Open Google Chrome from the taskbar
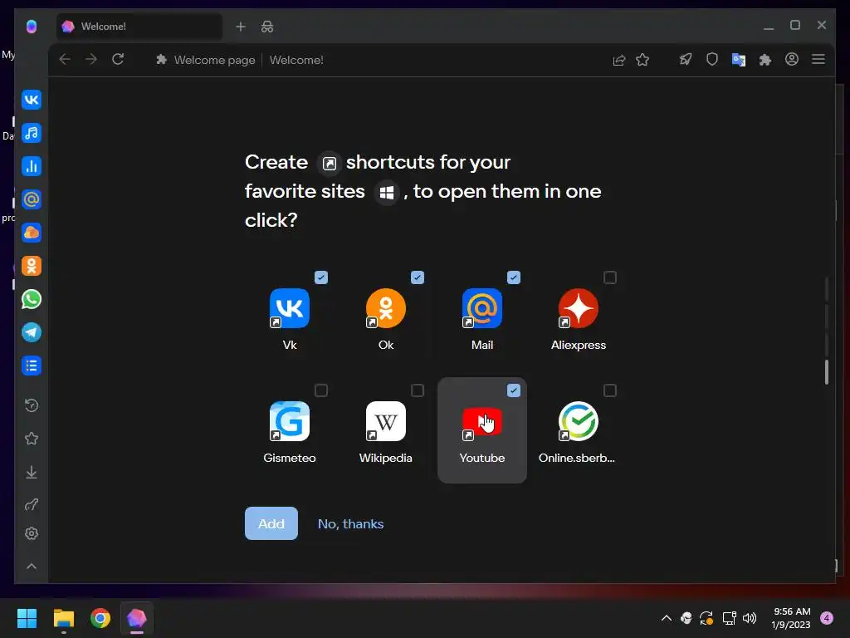The width and height of the screenshot is (850, 638). pos(100,618)
